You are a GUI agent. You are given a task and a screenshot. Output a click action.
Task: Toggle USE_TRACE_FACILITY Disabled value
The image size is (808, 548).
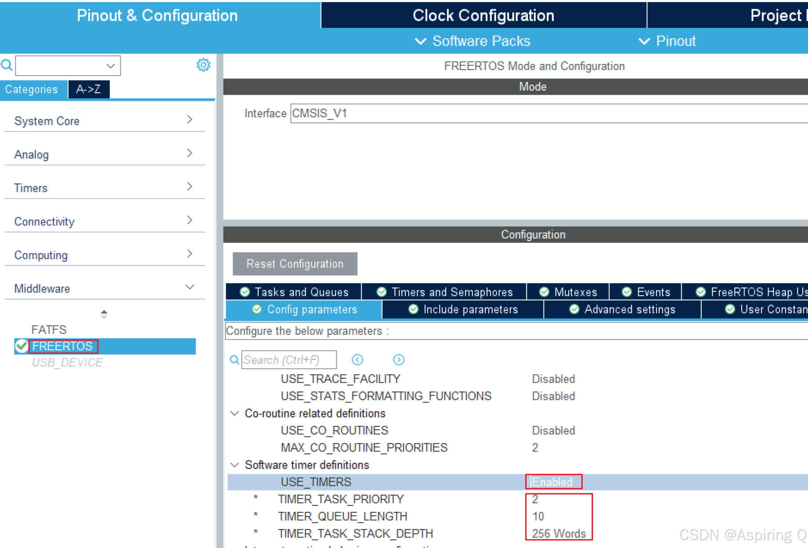pyautogui.click(x=553, y=379)
